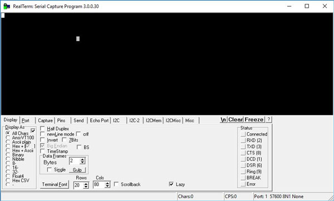This screenshot has width=334, height=201.
Task: Open the ? help button
Action: click(269, 119)
